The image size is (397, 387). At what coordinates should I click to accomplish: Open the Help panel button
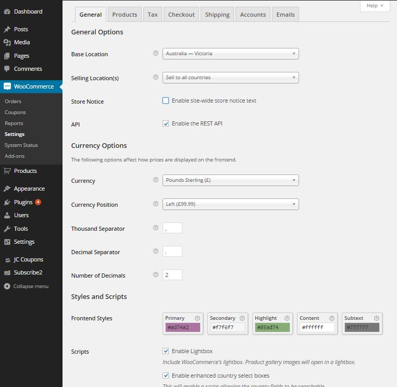click(375, 6)
